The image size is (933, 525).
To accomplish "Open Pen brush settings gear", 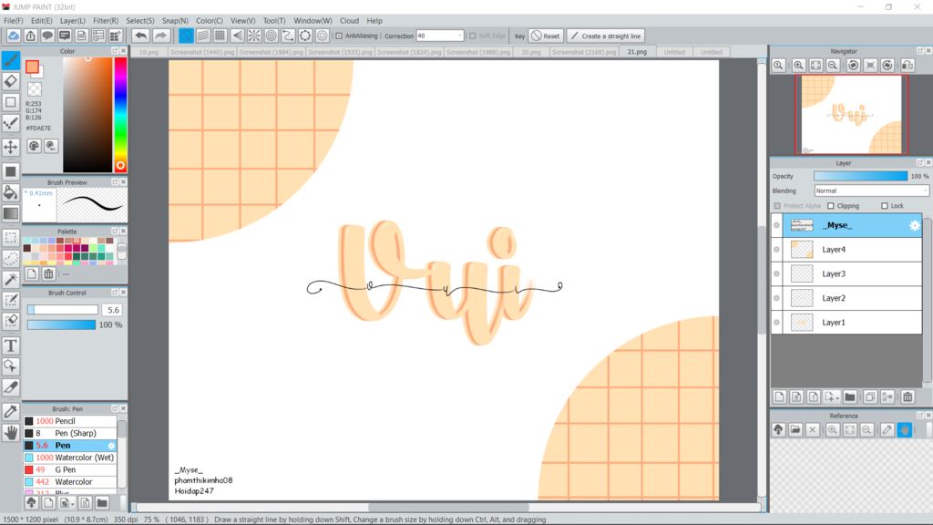I will pos(111,446).
